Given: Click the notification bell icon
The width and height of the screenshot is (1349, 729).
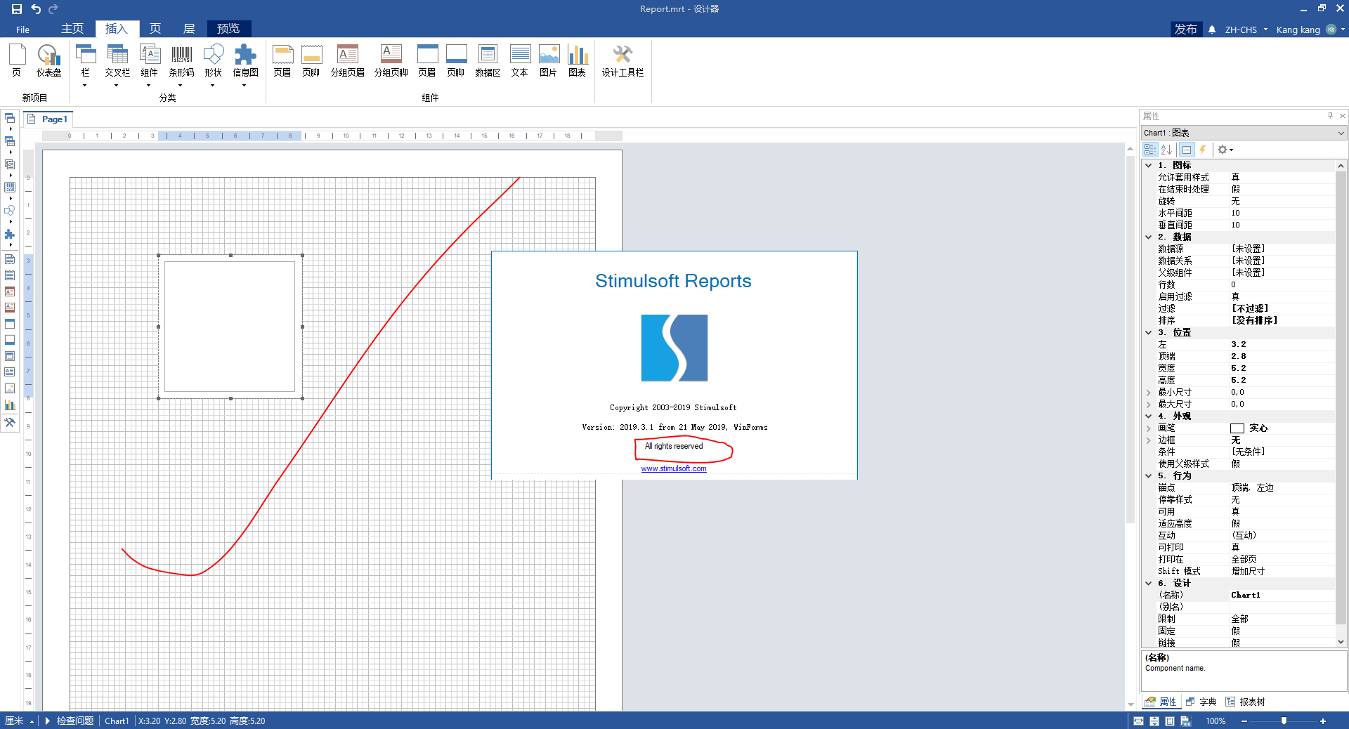Looking at the screenshot, I should tap(1212, 29).
